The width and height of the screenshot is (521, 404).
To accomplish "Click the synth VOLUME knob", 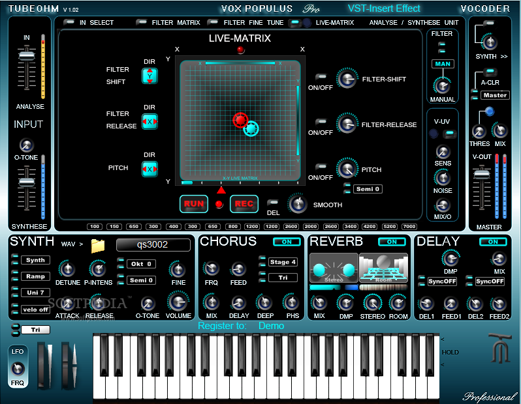I will 178,302.
